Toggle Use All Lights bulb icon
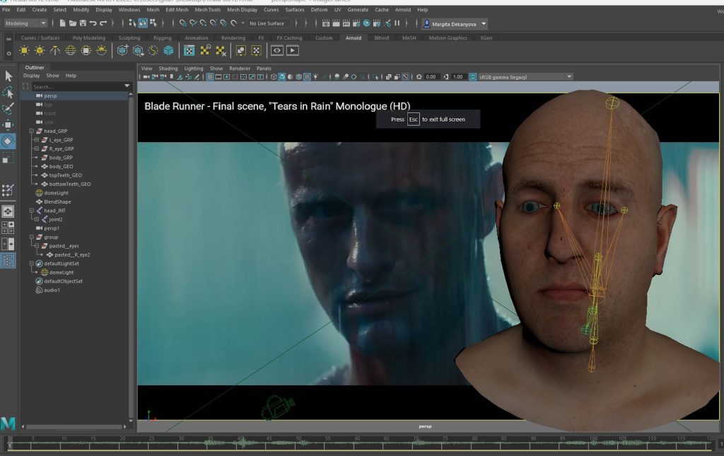This screenshot has width=724, height=456. (315, 77)
